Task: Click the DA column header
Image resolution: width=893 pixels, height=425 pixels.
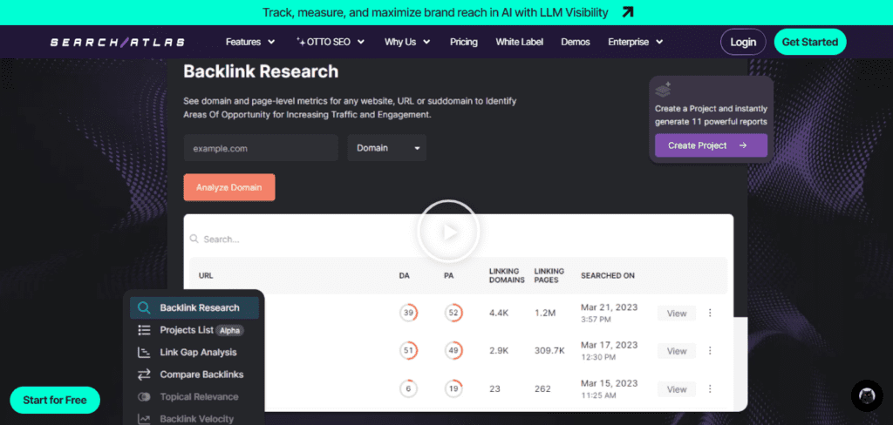Action: point(405,275)
